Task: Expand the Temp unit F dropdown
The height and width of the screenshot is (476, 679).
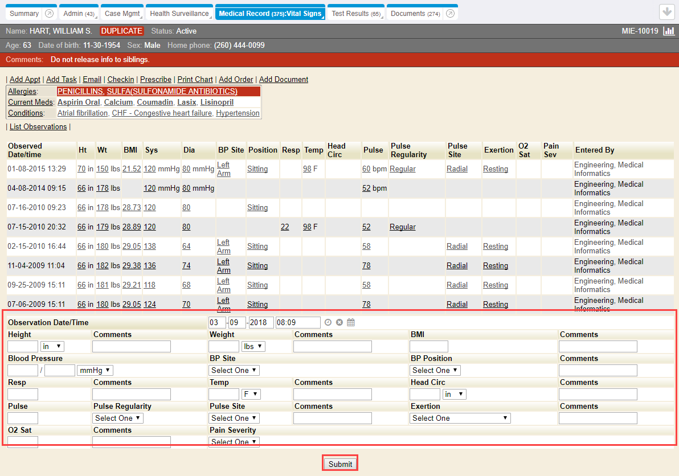Action: (251, 394)
